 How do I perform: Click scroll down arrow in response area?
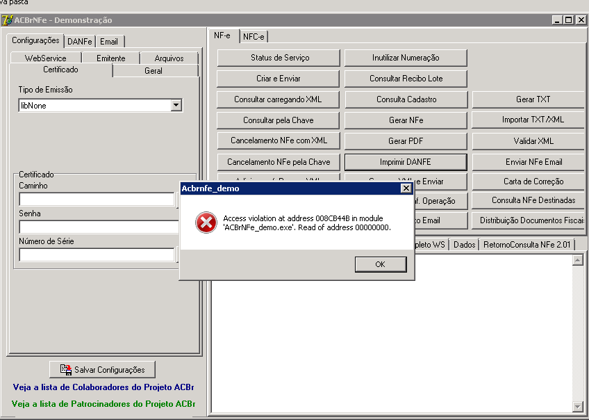(578, 407)
